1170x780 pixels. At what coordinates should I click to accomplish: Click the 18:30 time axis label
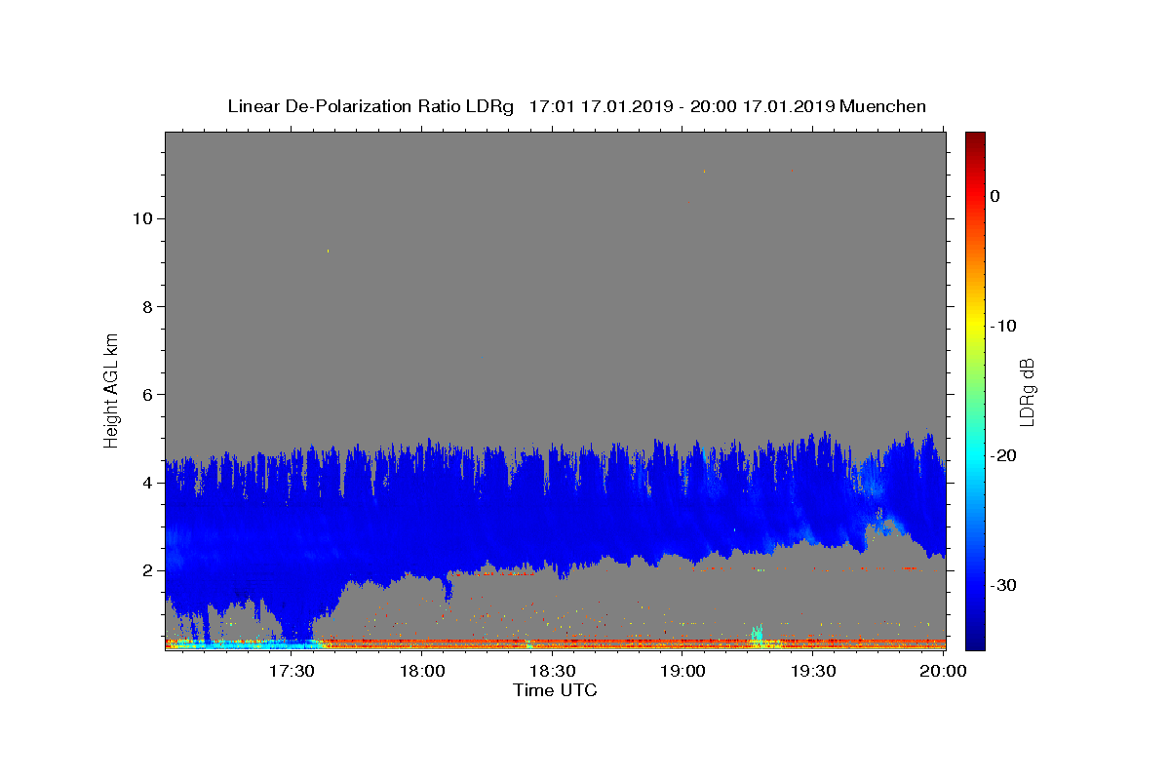[553, 671]
